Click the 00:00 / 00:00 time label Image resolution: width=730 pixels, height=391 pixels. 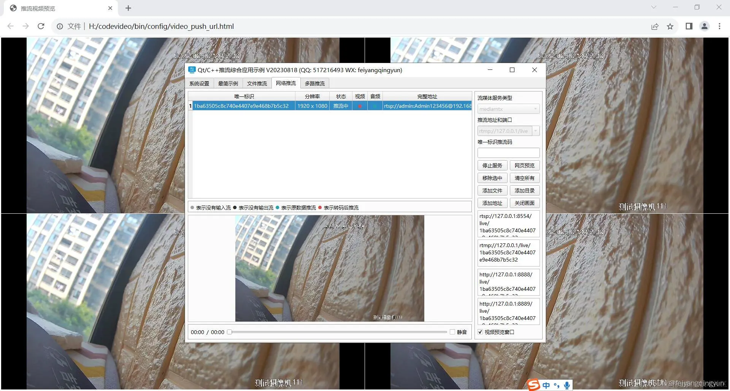(x=207, y=332)
